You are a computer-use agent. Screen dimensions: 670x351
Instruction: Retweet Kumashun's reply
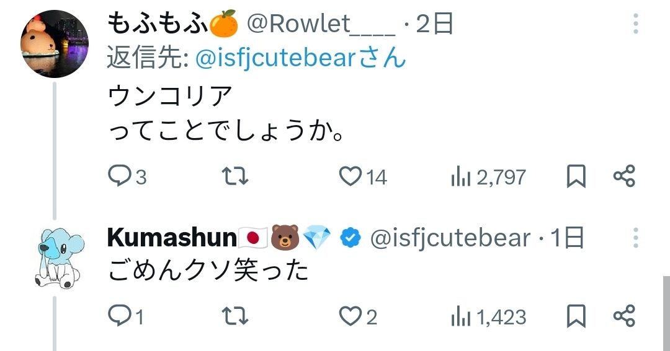pos(235,317)
